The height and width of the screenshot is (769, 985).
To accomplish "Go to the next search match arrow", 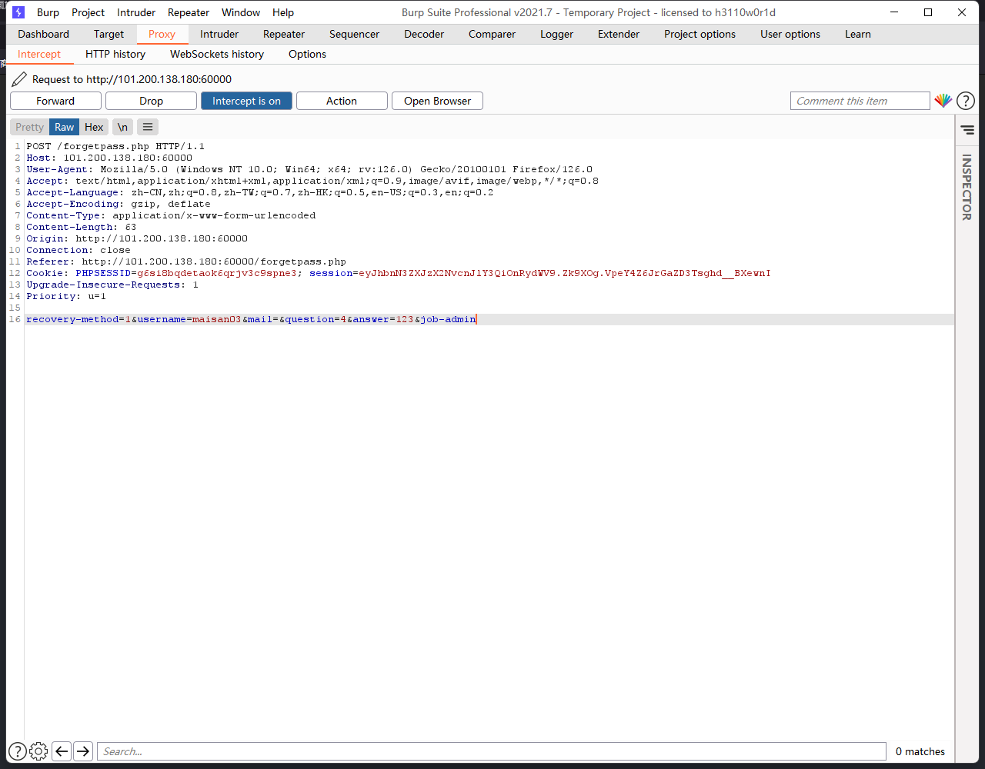I will click(83, 751).
